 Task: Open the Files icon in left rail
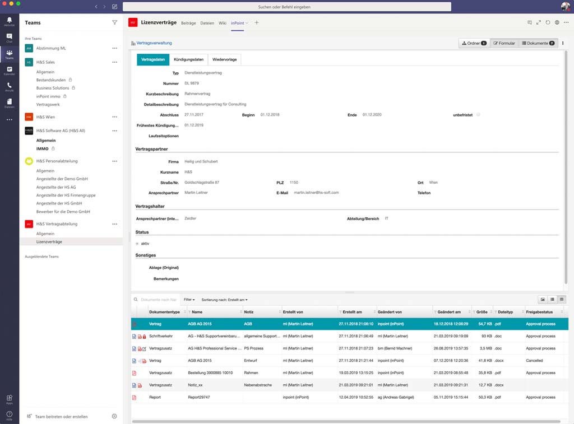click(9, 103)
